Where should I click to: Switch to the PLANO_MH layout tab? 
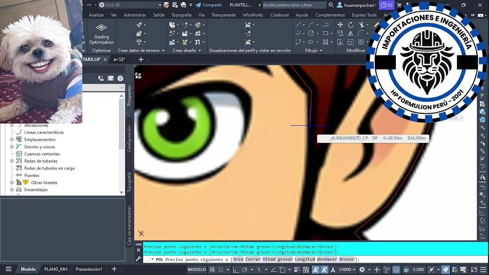pyautogui.click(x=56, y=269)
